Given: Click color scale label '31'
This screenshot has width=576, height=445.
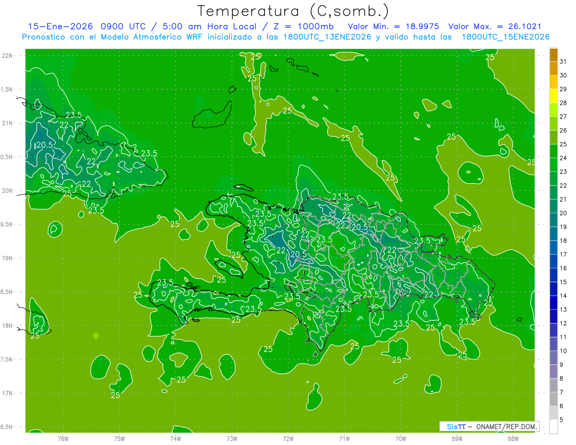Looking at the screenshot, I should pos(563,61).
